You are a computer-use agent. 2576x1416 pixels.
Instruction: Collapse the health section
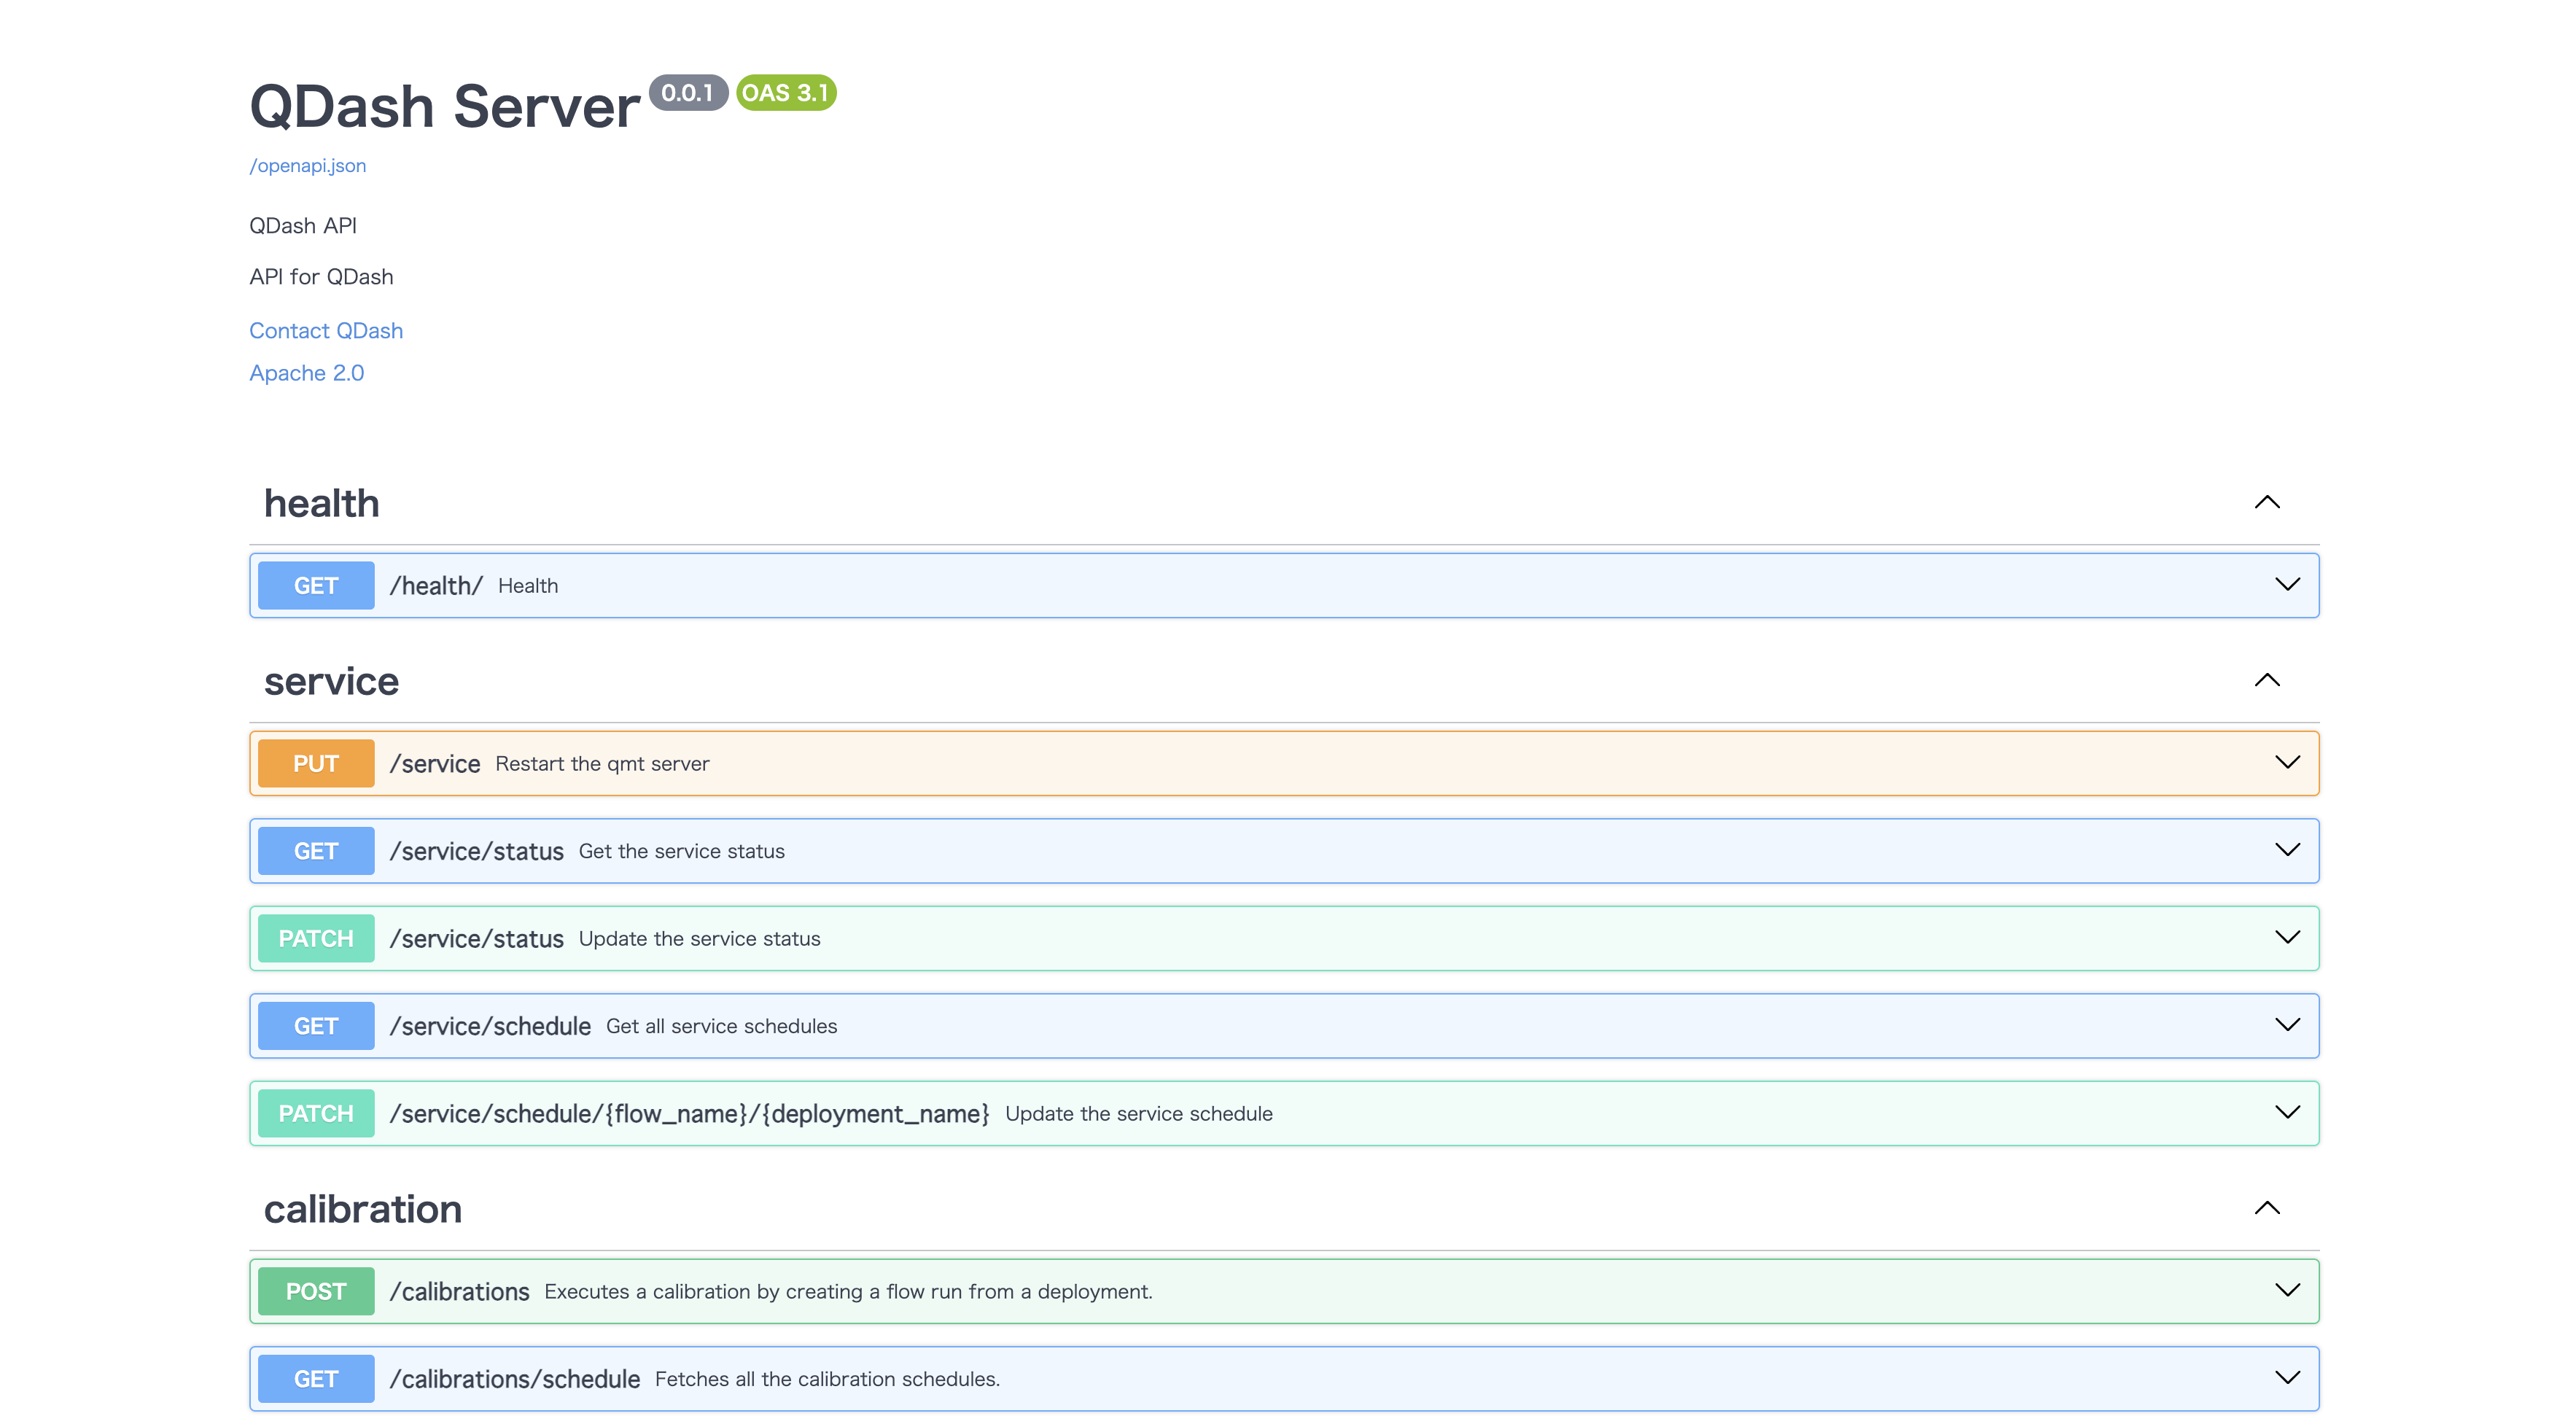point(2268,503)
